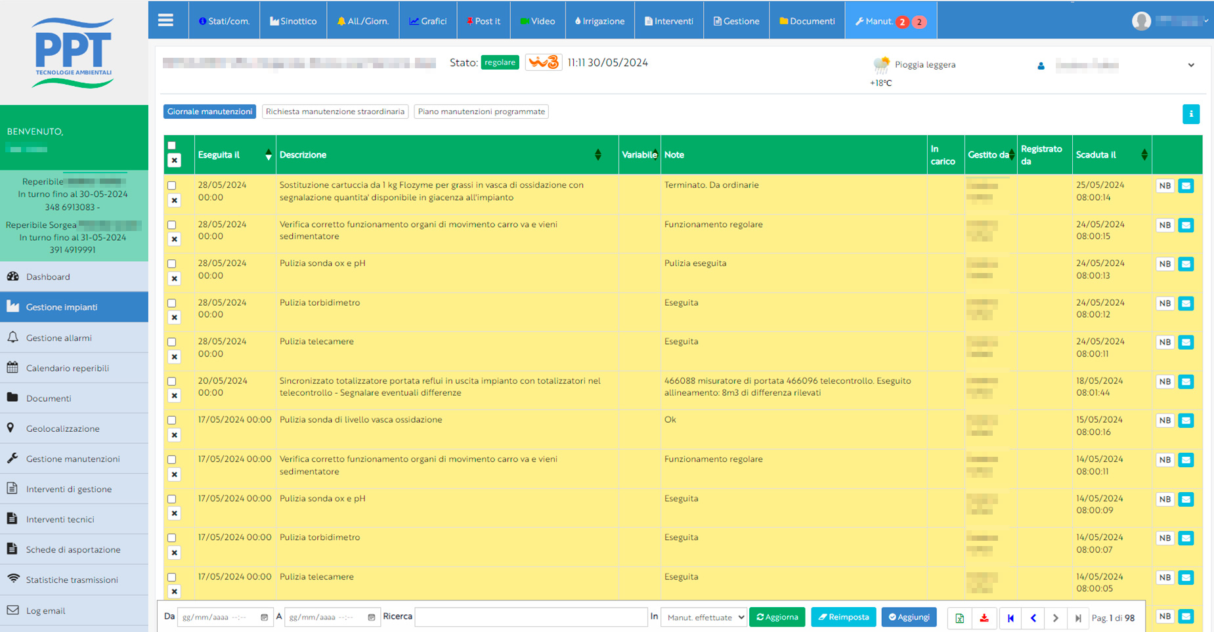The image size is (1214, 632).
Task: Open Geolocalizzazione pin item
Action: pos(74,429)
